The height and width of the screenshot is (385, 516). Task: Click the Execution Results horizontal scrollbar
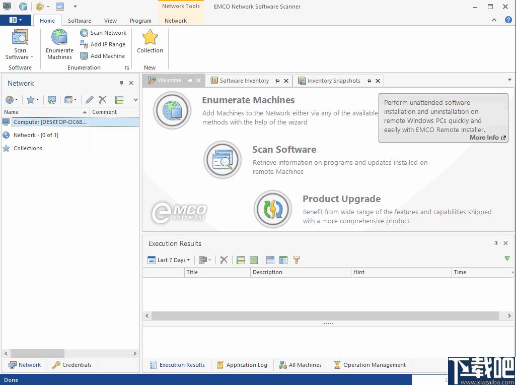pos(328,315)
